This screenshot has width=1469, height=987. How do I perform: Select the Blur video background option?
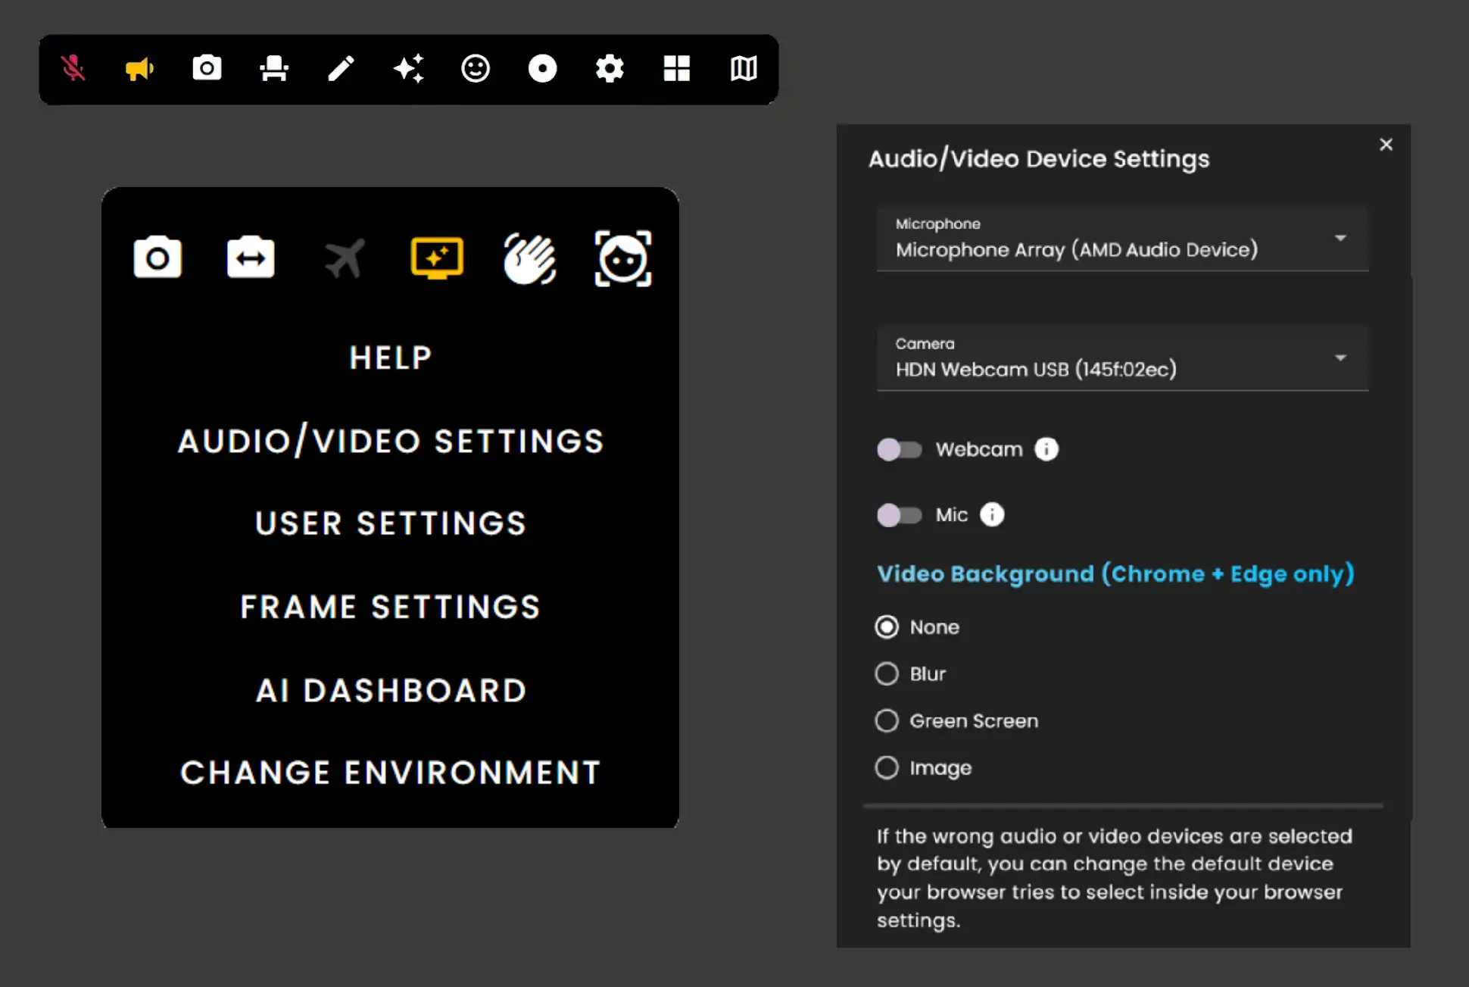click(886, 673)
